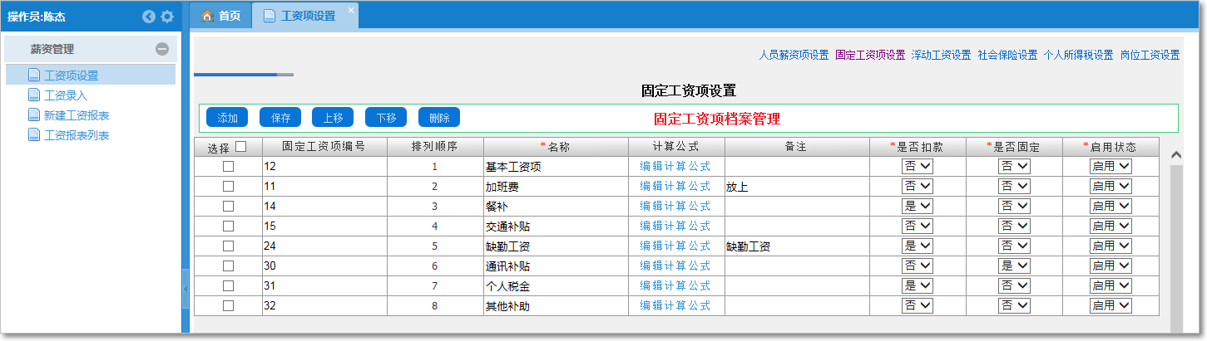
Task: Click the collapse-sidebar arrow icon beside 操作员
Action: click(149, 17)
